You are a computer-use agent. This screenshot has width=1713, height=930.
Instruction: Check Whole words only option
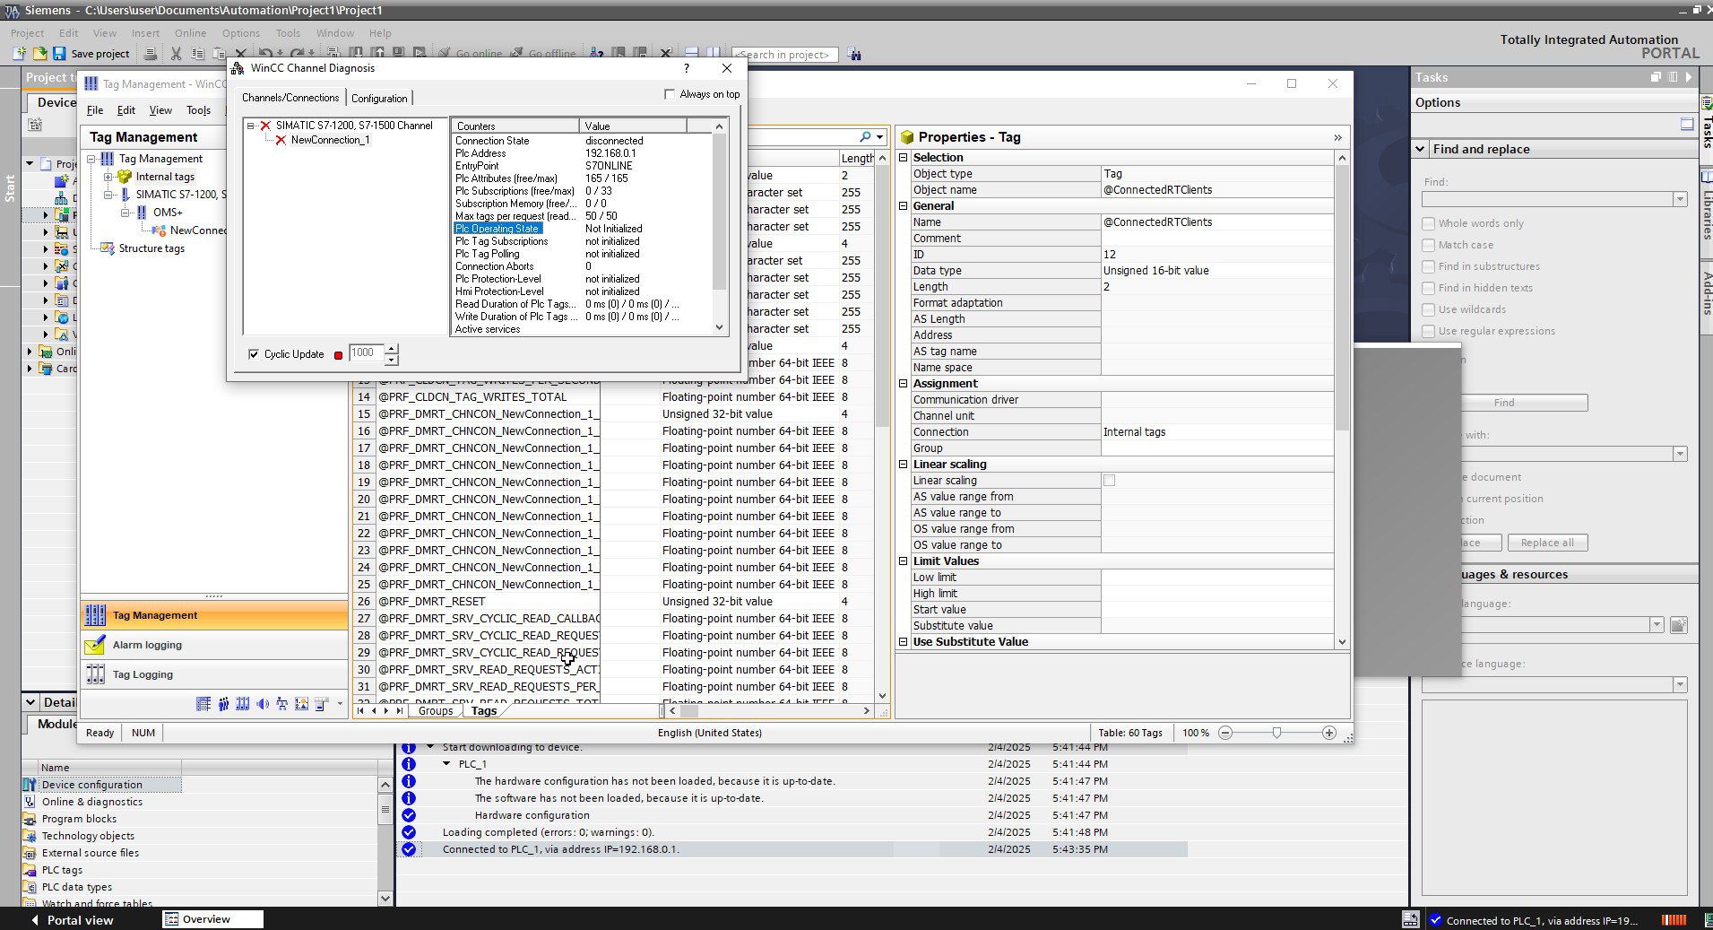pos(1429,223)
